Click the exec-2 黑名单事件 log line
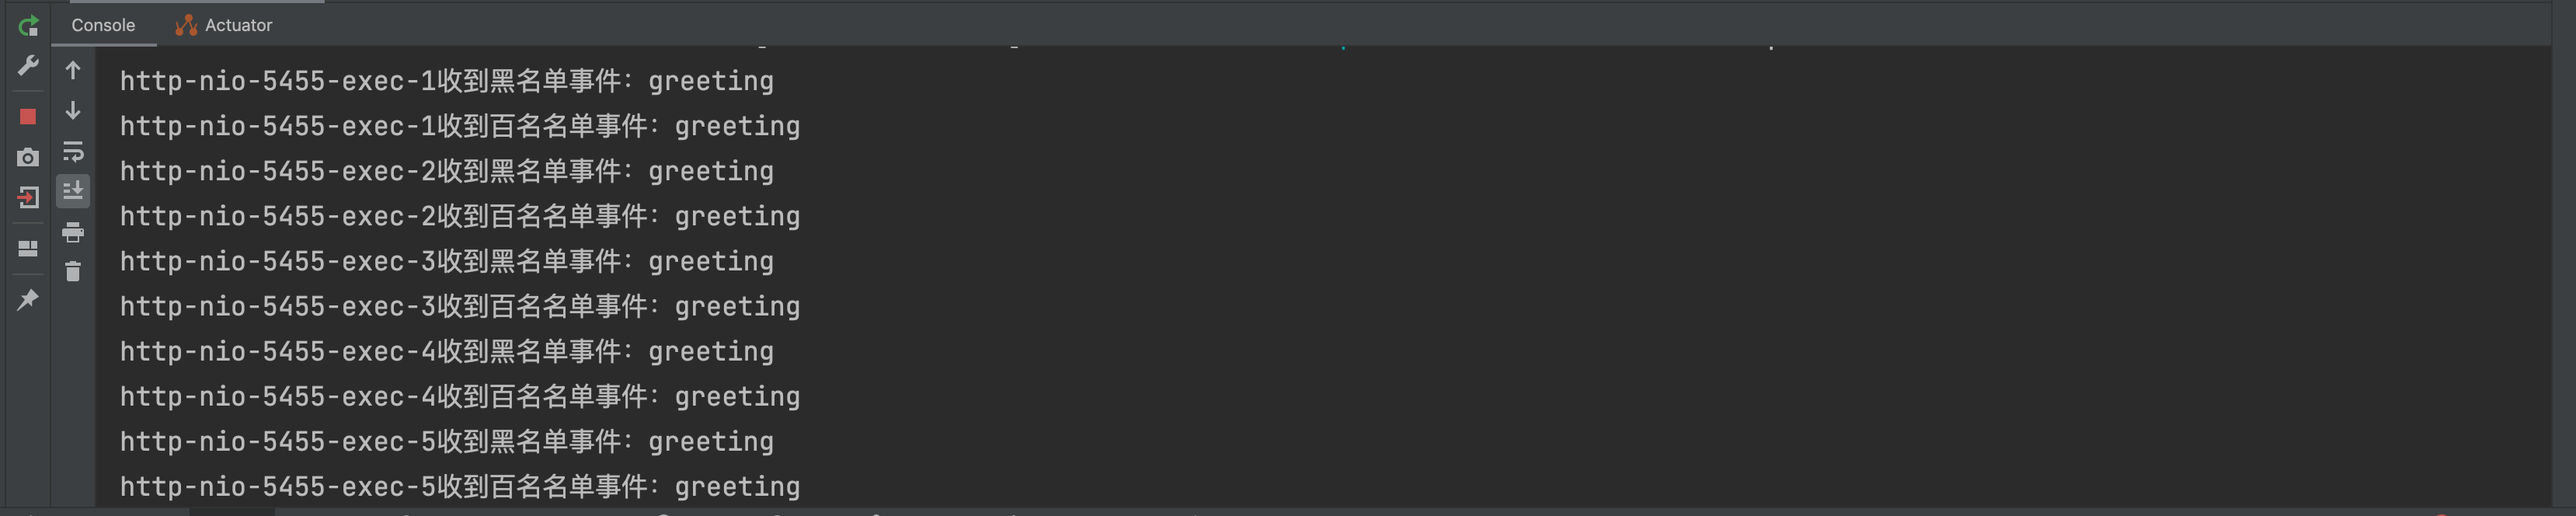The image size is (2576, 516). coord(447,171)
